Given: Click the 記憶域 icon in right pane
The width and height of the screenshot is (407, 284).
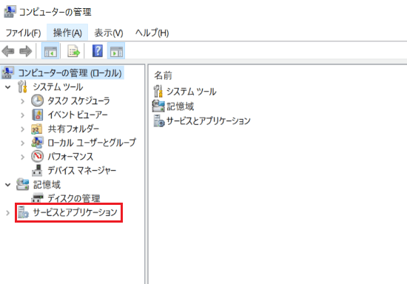Looking at the screenshot, I should (158, 106).
